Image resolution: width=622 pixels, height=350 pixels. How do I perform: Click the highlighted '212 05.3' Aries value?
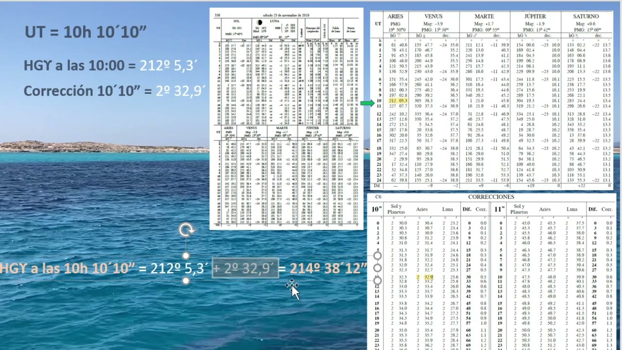pyautogui.click(x=398, y=101)
